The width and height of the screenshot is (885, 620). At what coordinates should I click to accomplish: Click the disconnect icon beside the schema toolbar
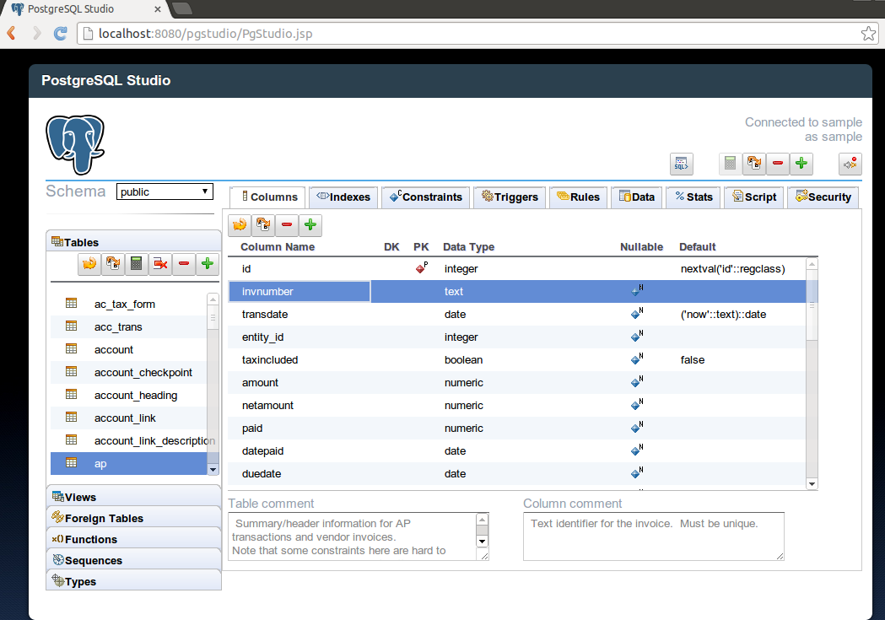pyautogui.click(x=850, y=164)
